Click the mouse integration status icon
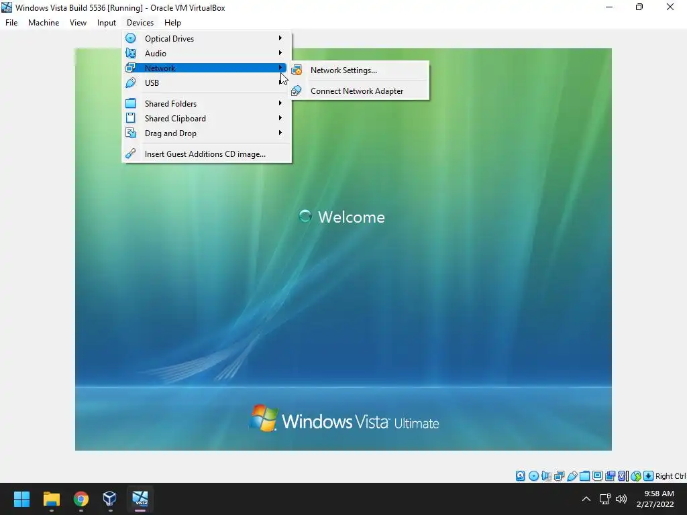This screenshot has height=515, width=687. pos(636,476)
